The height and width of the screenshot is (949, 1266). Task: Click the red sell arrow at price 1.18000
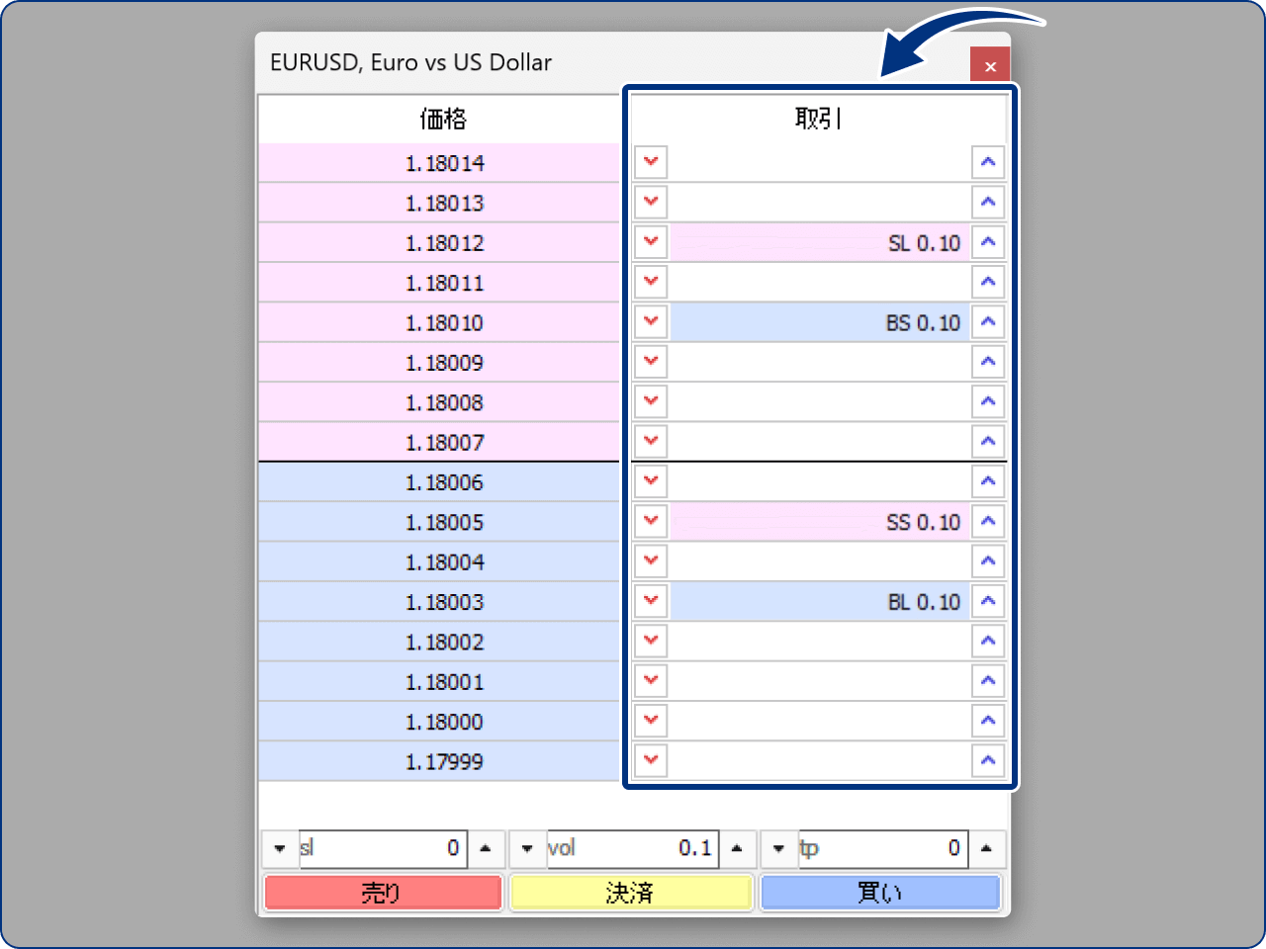point(651,721)
